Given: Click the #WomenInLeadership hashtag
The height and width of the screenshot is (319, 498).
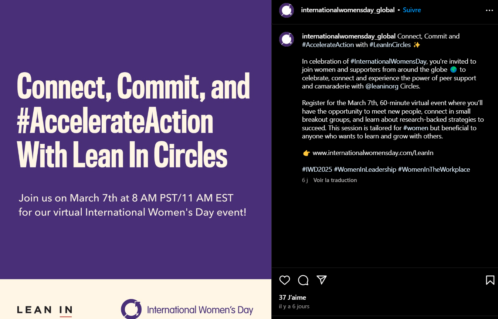Looking at the screenshot, I should click(x=365, y=169).
